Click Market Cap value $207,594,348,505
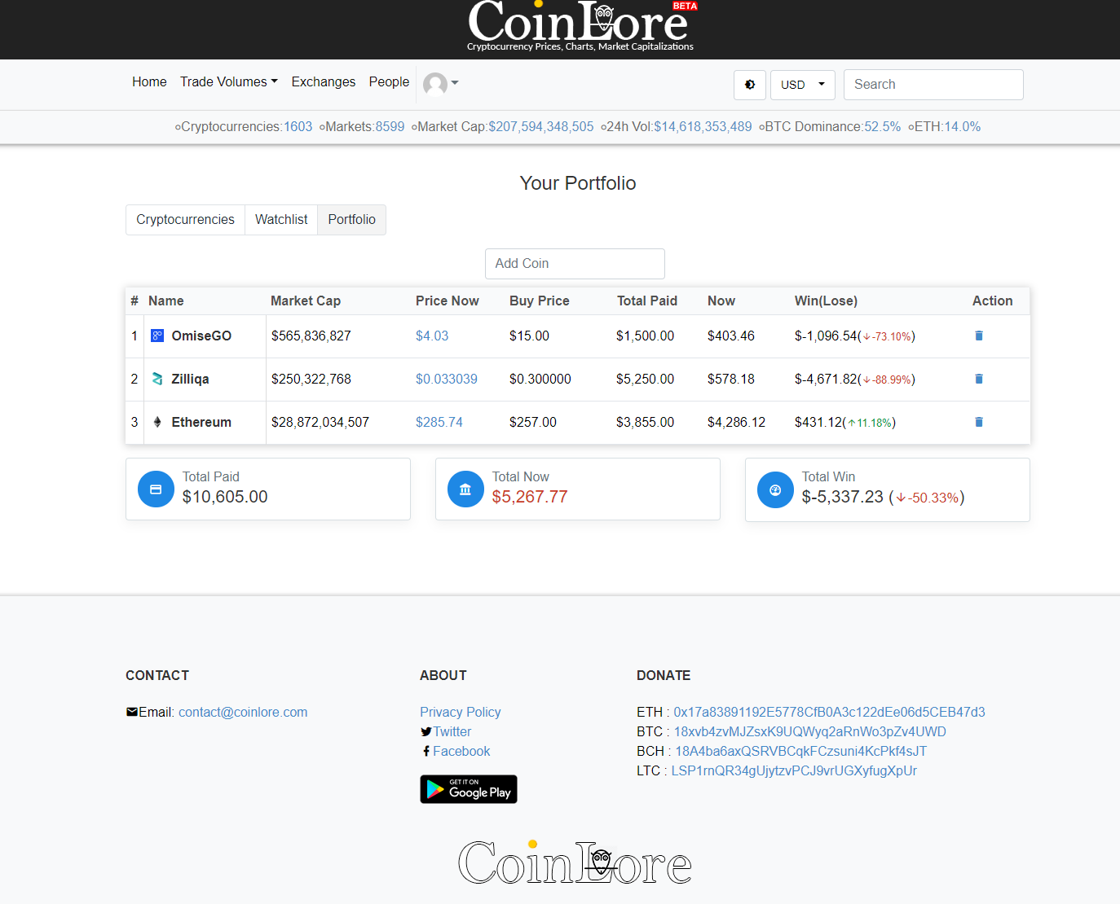The image size is (1120, 904). pyautogui.click(x=541, y=127)
